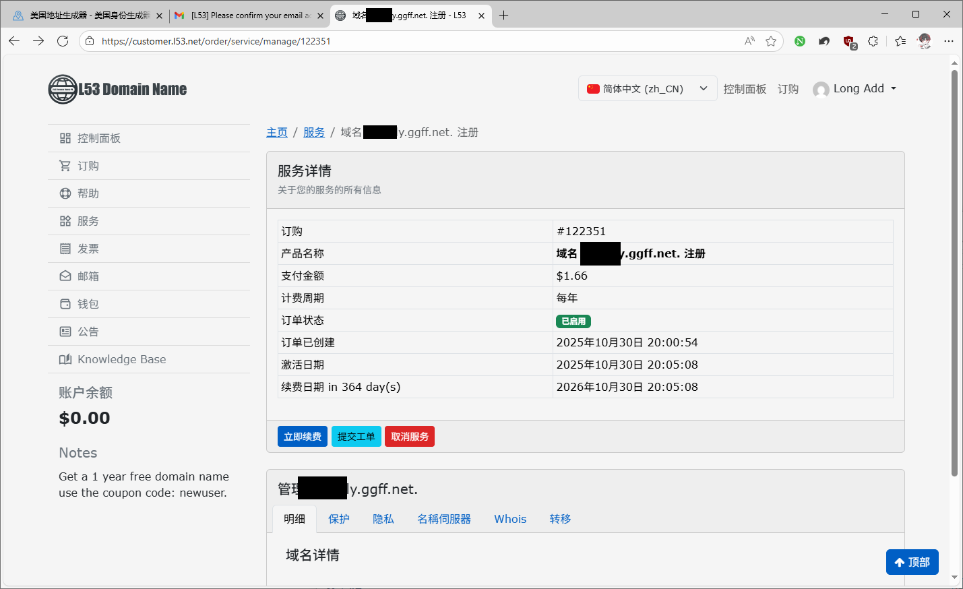Open the shopping cart 订购 sidebar item
963x589 pixels.
[88, 166]
